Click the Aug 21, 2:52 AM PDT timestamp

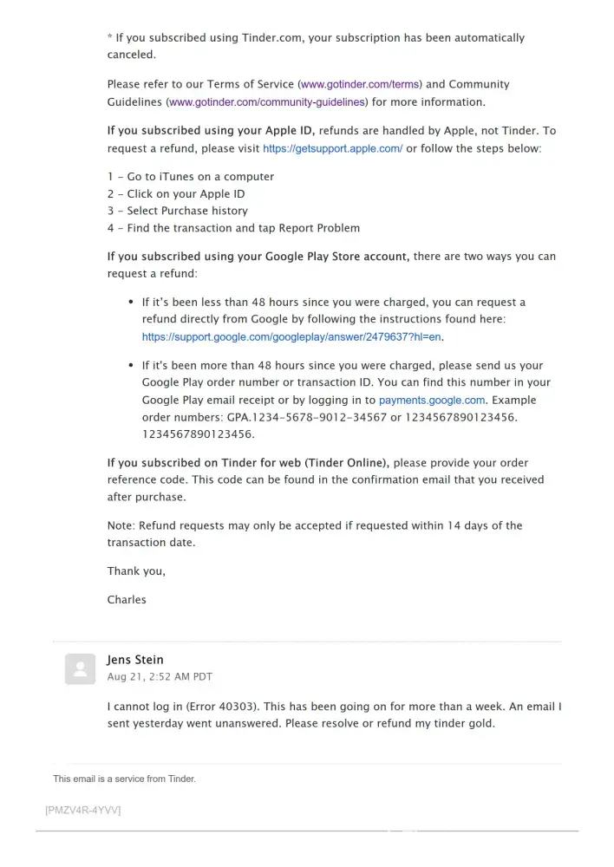click(160, 676)
